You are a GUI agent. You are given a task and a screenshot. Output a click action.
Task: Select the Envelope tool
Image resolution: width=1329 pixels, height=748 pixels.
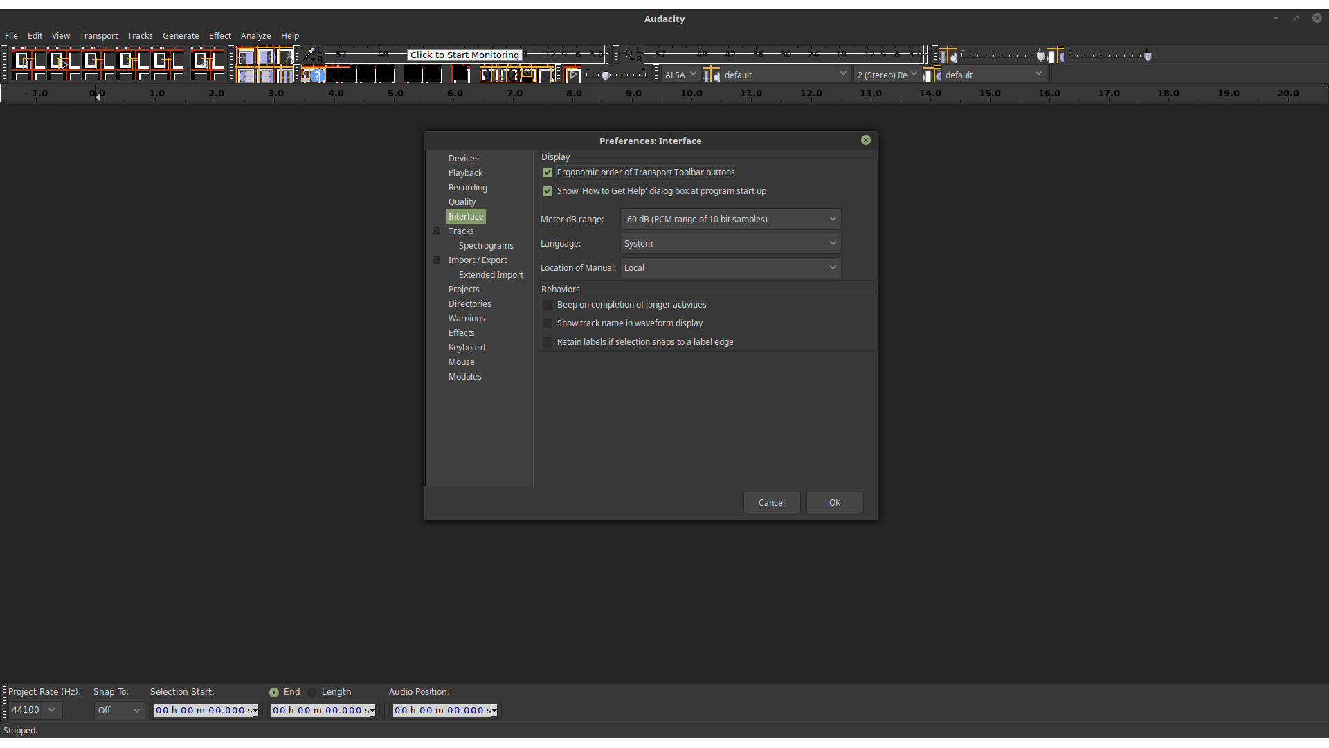[x=266, y=55]
